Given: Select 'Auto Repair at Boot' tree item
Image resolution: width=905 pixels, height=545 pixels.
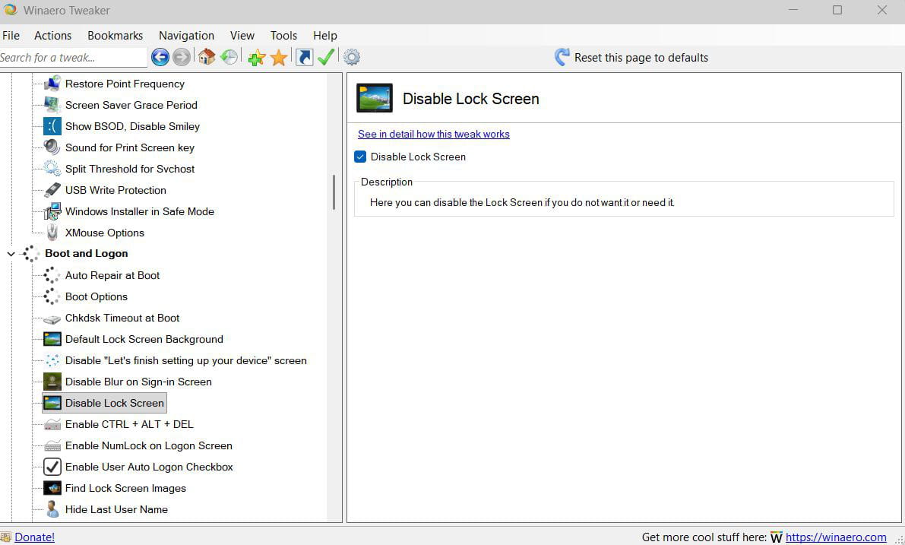Looking at the screenshot, I should click(x=112, y=275).
